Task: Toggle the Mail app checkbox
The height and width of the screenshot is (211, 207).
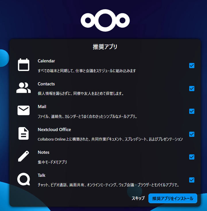Action: click(x=192, y=111)
